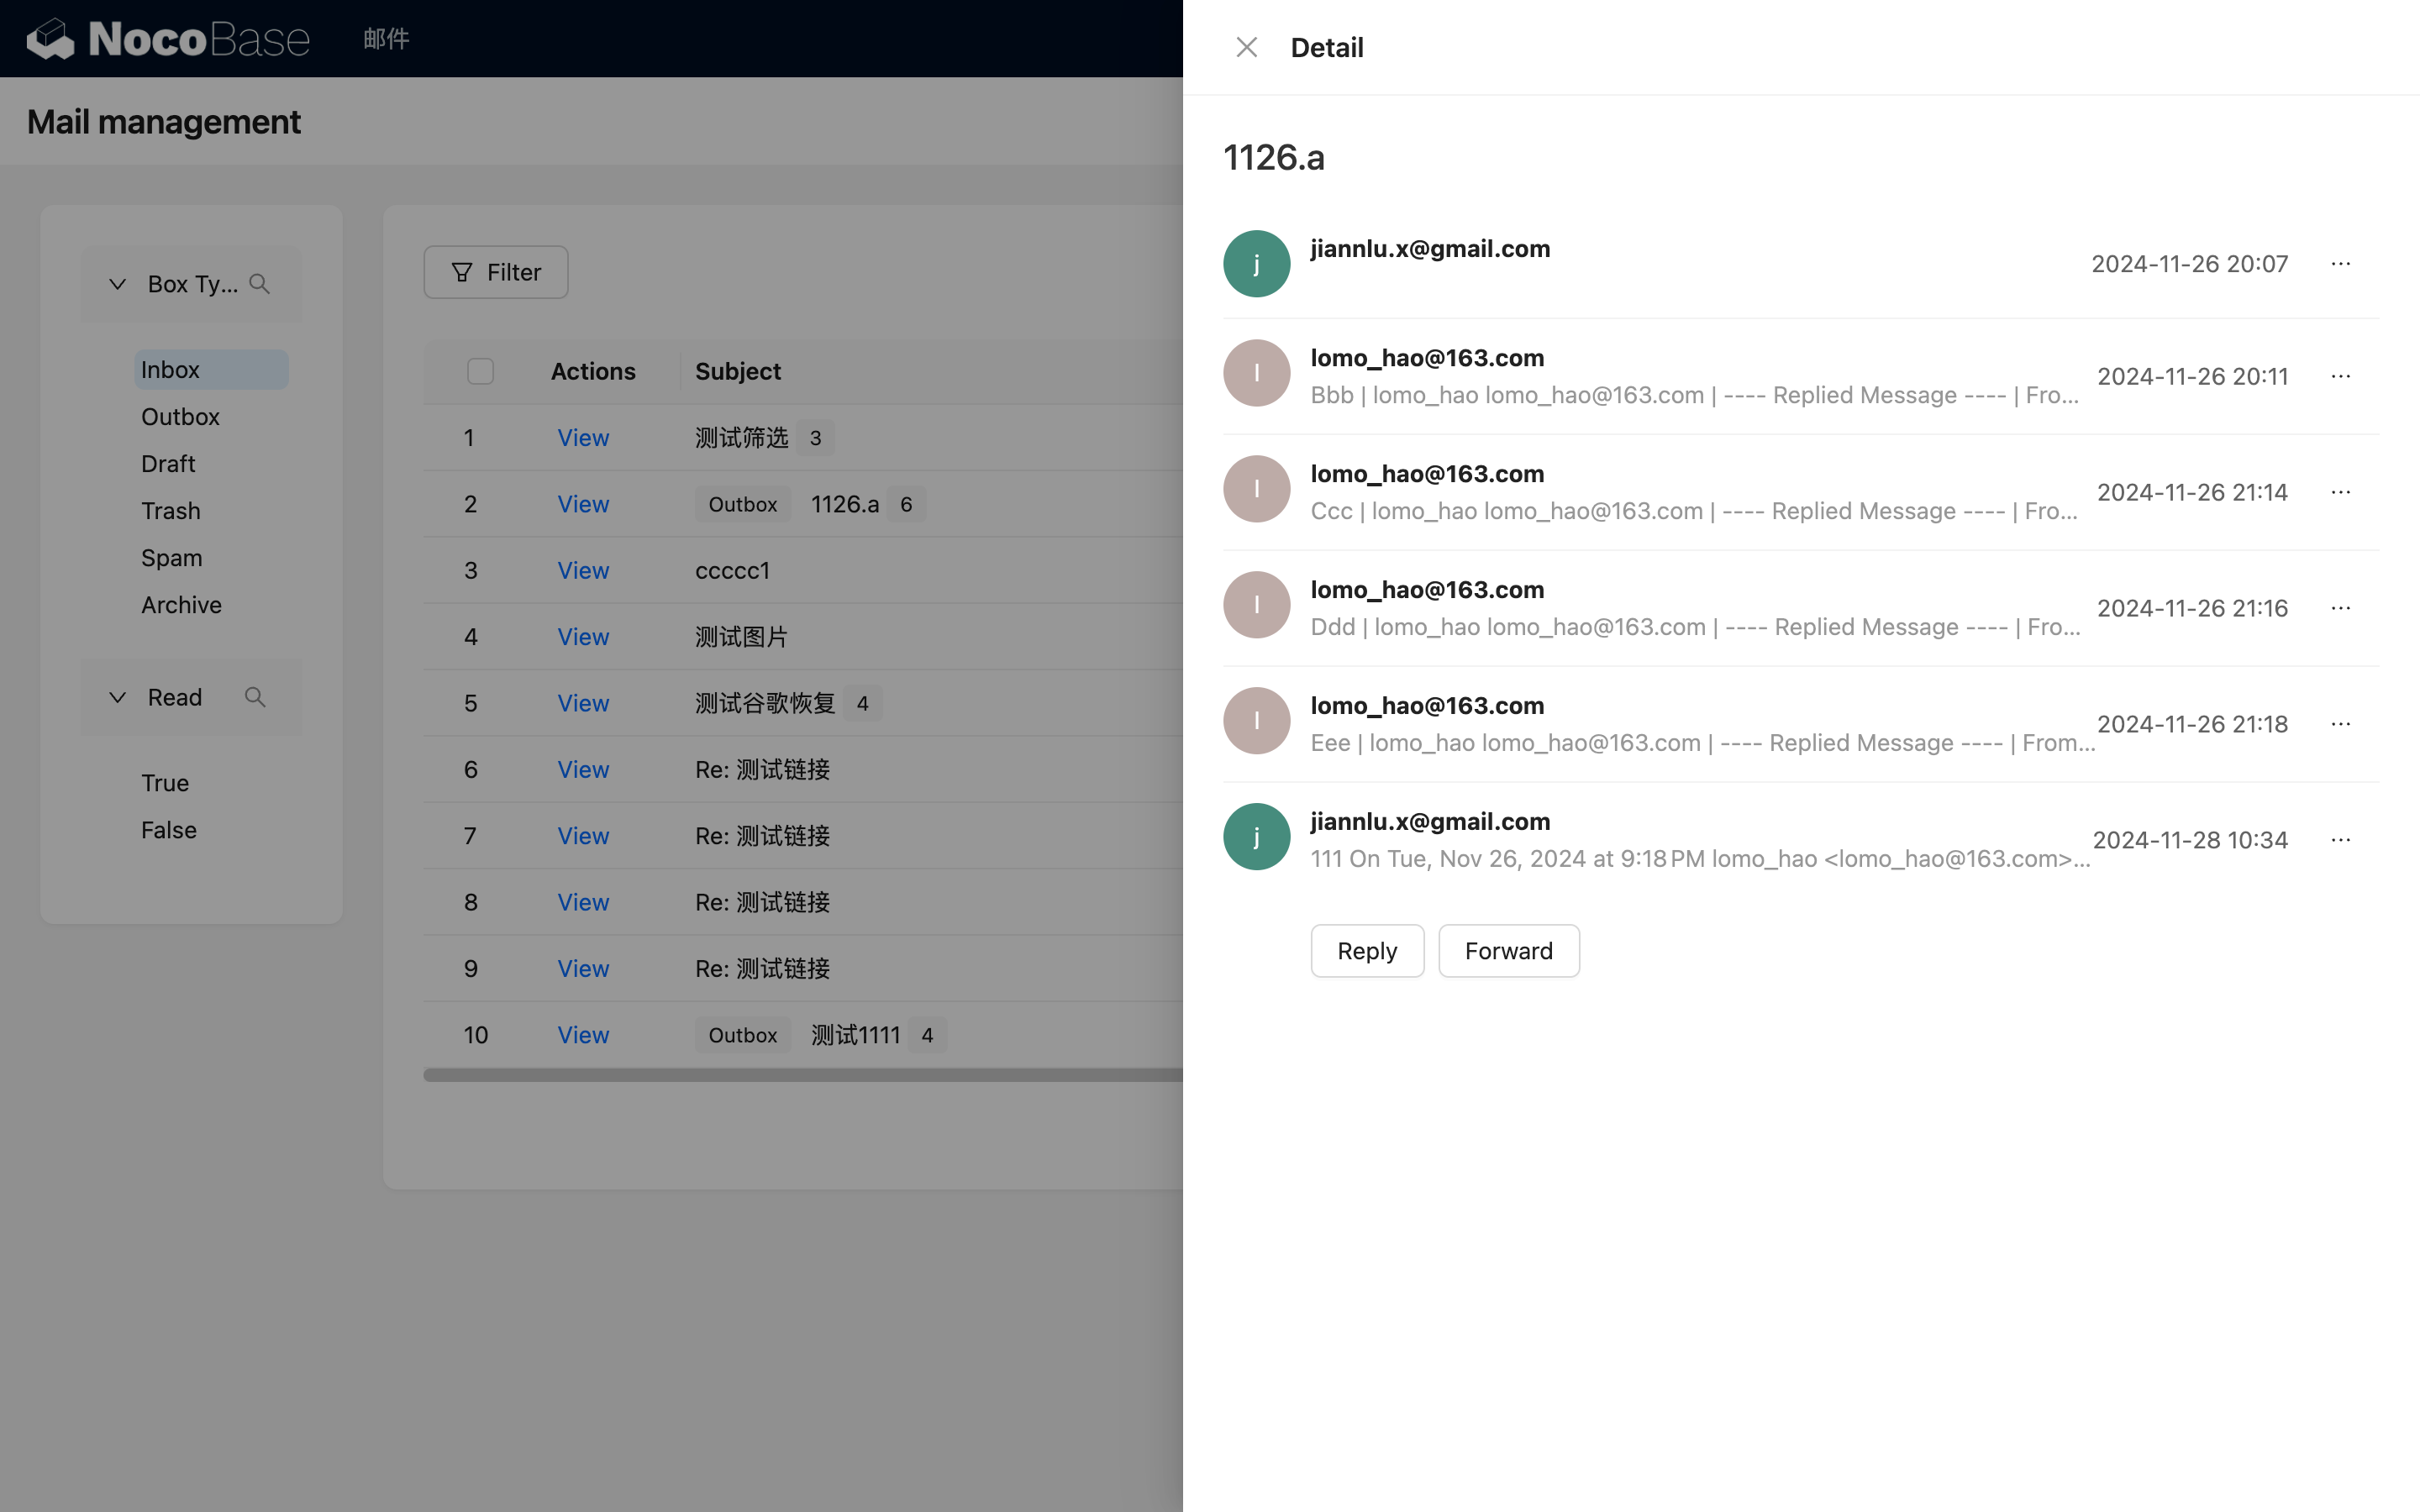Click search icon beside Box Type
This screenshot has height=1512, width=2420.
pyautogui.click(x=260, y=284)
